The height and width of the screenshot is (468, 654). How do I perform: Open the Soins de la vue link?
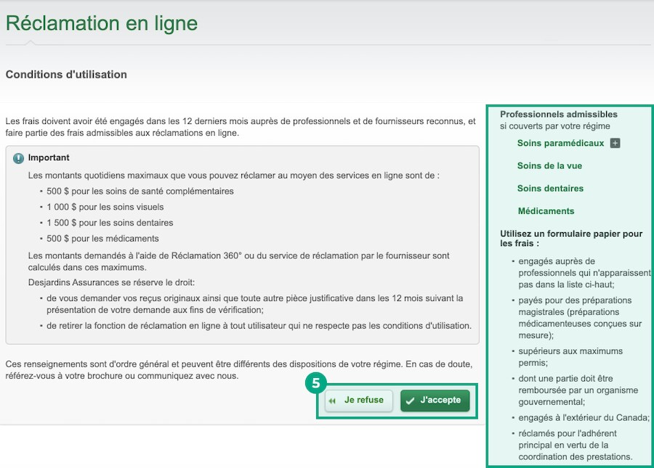[x=549, y=166]
